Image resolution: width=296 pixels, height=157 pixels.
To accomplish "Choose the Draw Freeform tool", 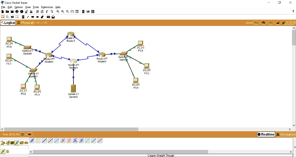I will (x=42, y=17).
